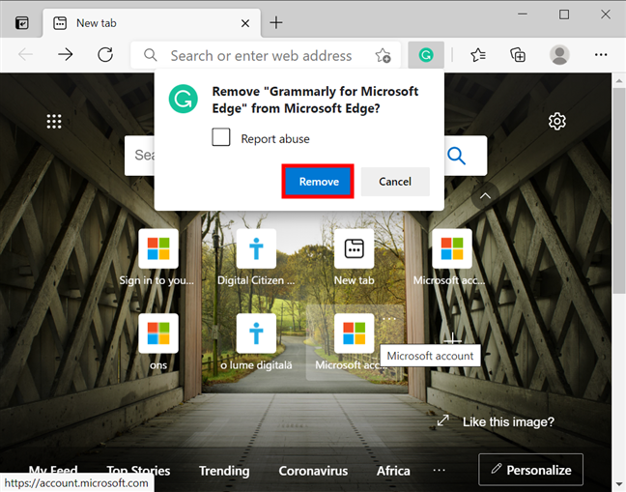Click the scrollbar down arrow

(619, 485)
